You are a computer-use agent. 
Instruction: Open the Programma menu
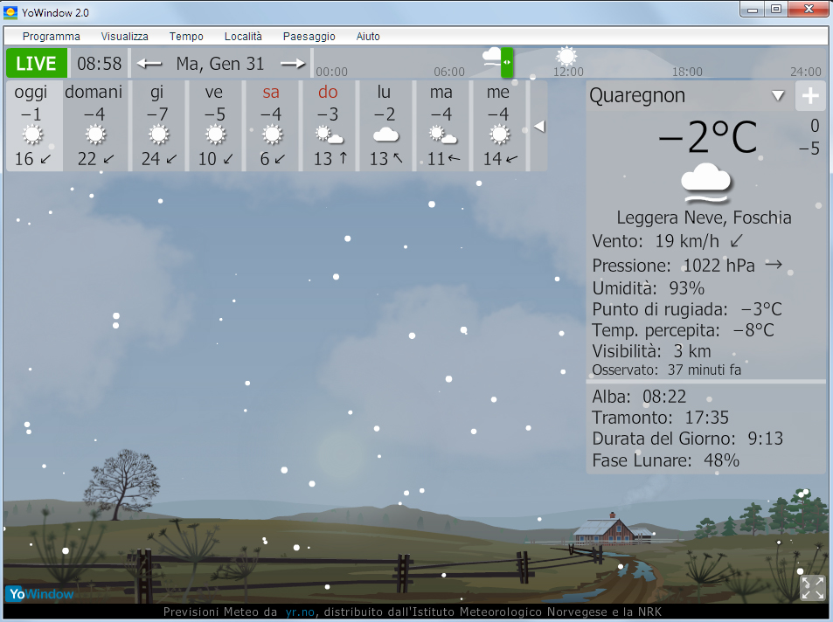coord(52,37)
